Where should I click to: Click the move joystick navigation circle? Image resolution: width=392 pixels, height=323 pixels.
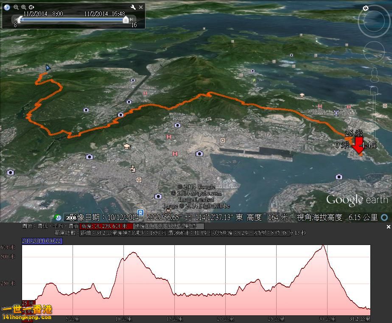pyautogui.click(x=374, y=52)
